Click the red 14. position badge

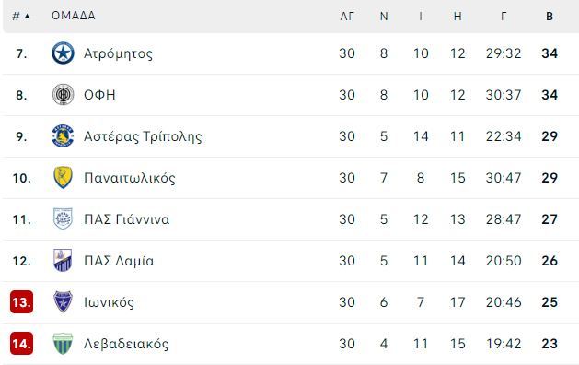(x=21, y=344)
